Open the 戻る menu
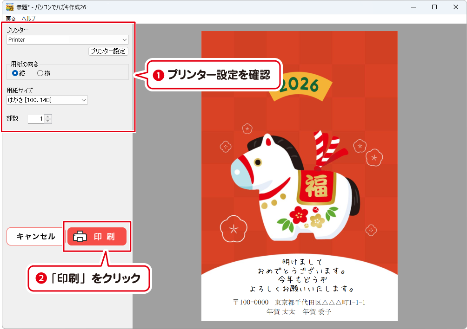467x329 pixels. [x=11, y=19]
